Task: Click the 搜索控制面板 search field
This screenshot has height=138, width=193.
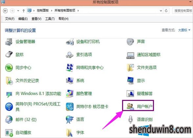Action: 182,11
